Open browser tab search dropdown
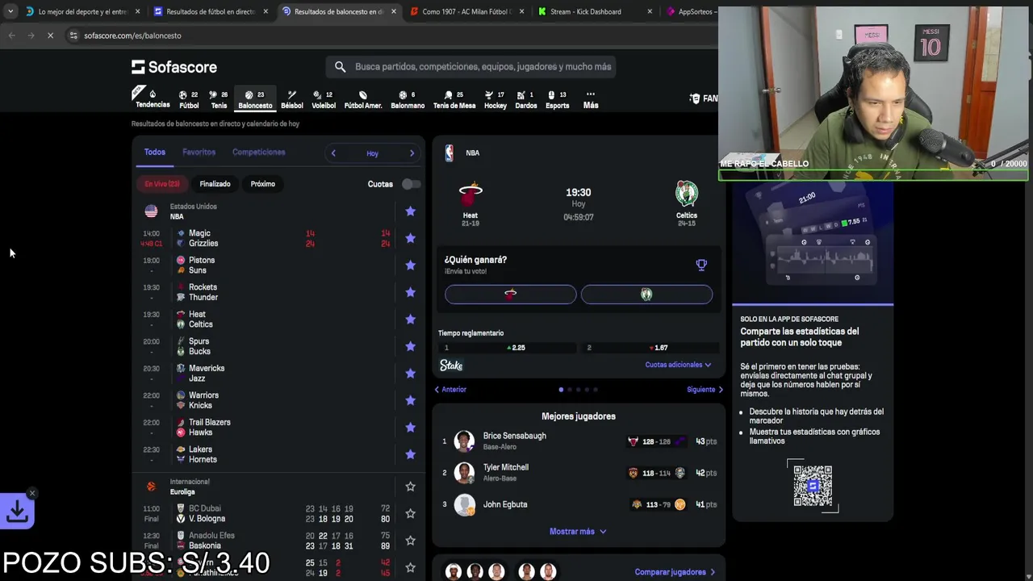1033x581 pixels. 10,11
